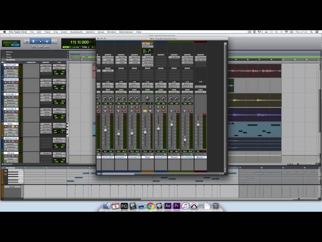
Task: Open the Trash in the dock
Action: 215,206
